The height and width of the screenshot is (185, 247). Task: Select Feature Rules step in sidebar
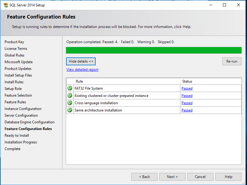click(x=15, y=102)
